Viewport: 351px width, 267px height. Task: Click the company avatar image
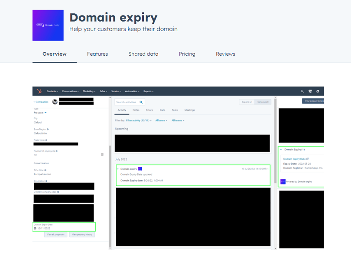(x=55, y=102)
